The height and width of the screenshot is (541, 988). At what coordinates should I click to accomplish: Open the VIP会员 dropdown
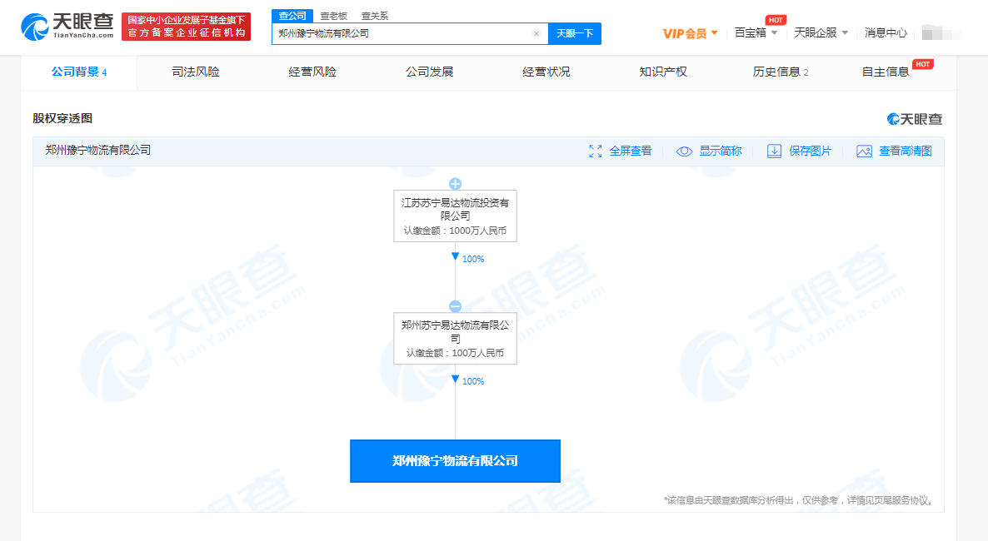pos(690,33)
